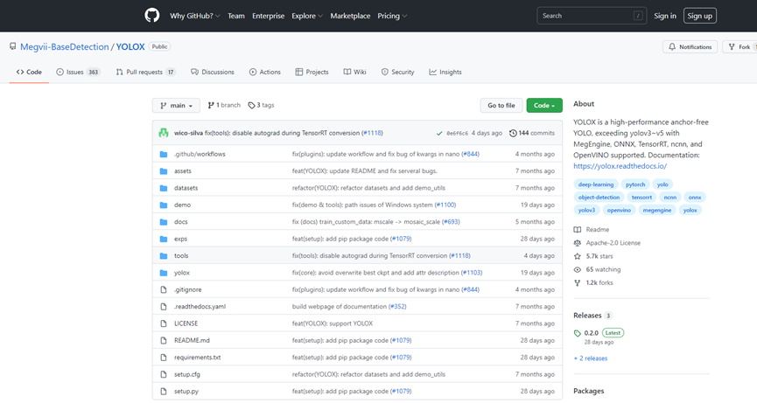Viewport: 757px width, 403px height.
Task: Expand the Why GitHub? menu
Action: coord(194,16)
